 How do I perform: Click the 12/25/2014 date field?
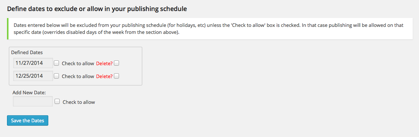point(33,76)
